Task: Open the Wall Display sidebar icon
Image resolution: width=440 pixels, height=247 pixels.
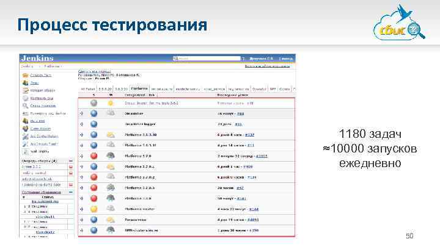Action: tap(25, 151)
